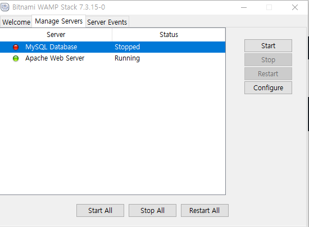
Task: Click the red status icon for MySQL Database
Action: pyautogui.click(x=16, y=47)
